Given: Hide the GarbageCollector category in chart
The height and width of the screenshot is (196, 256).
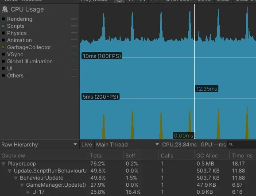Looking at the screenshot, I should pos(3,47).
